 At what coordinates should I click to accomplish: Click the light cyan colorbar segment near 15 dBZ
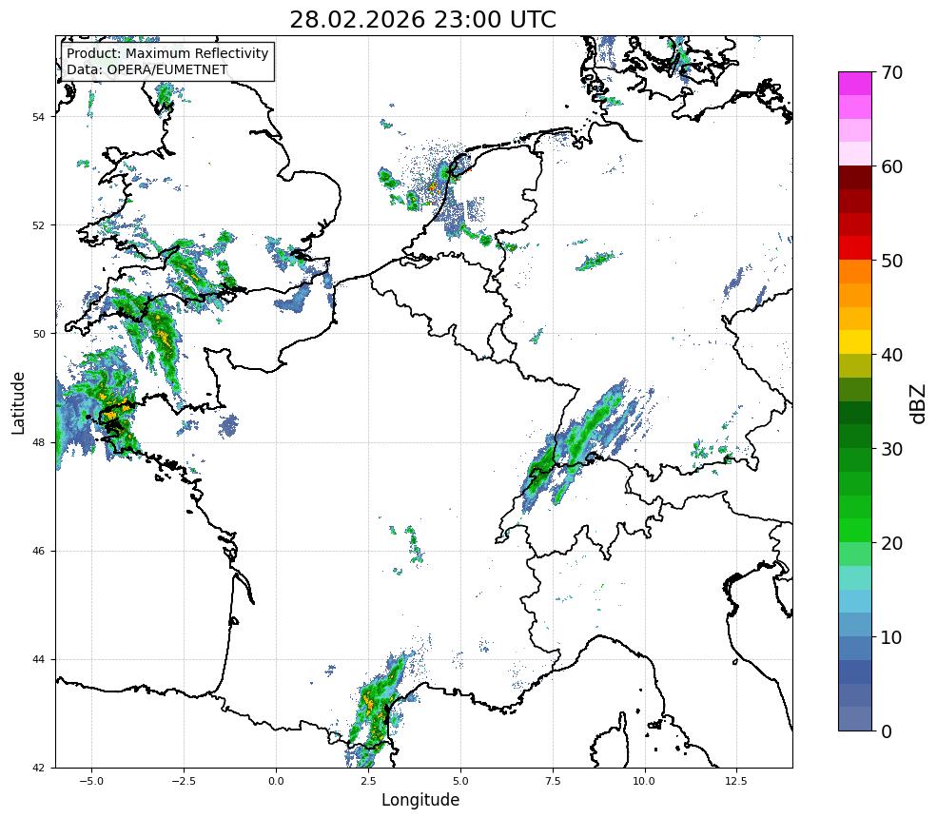tap(855, 577)
